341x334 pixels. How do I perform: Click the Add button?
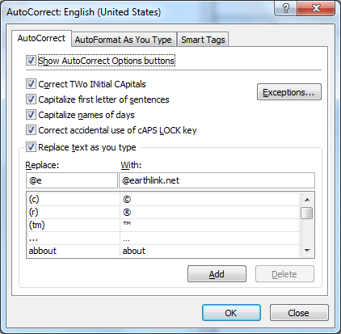coord(217,274)
